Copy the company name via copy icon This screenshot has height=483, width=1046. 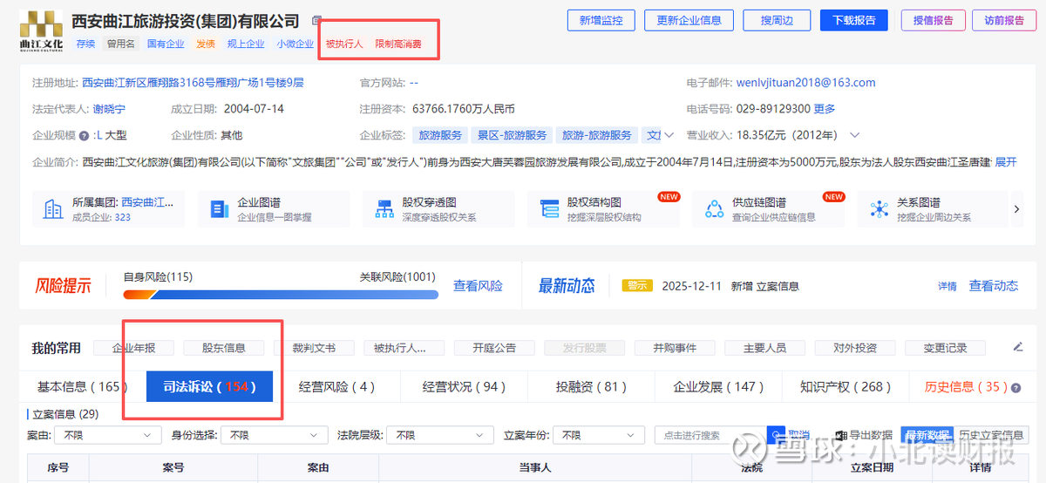pyautogui.click(x=316, y=21)
